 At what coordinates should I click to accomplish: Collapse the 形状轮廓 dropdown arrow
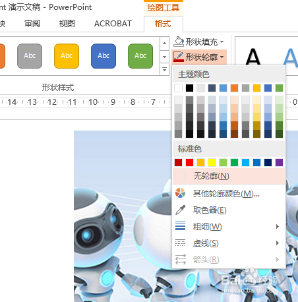click(x=222, y=57)
